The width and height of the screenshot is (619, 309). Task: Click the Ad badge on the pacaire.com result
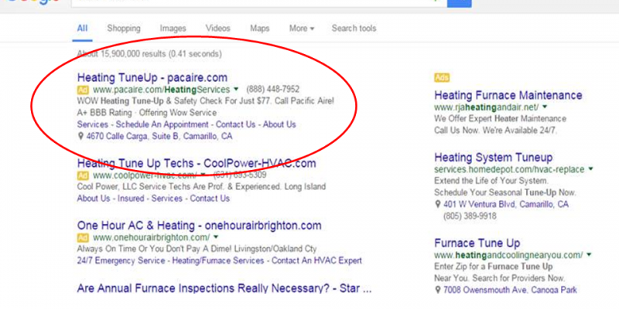point(83,90)
